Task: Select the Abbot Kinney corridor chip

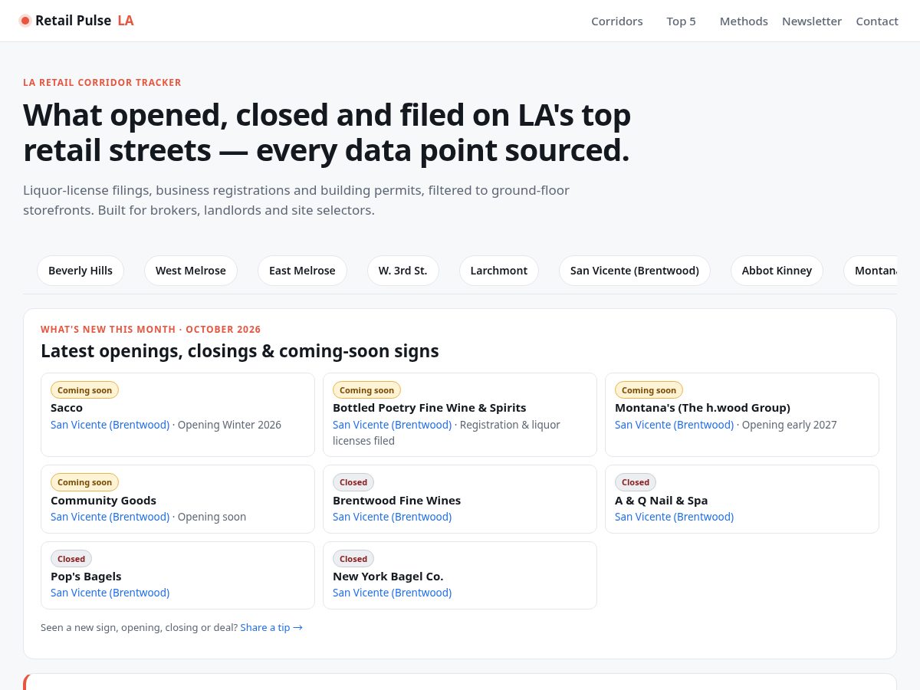Action: (777, 271)
